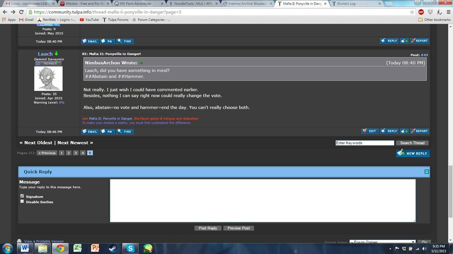Click Laach's 0% warning level link
This screenshot has width=453, height=254.
[x=62, y=102]
